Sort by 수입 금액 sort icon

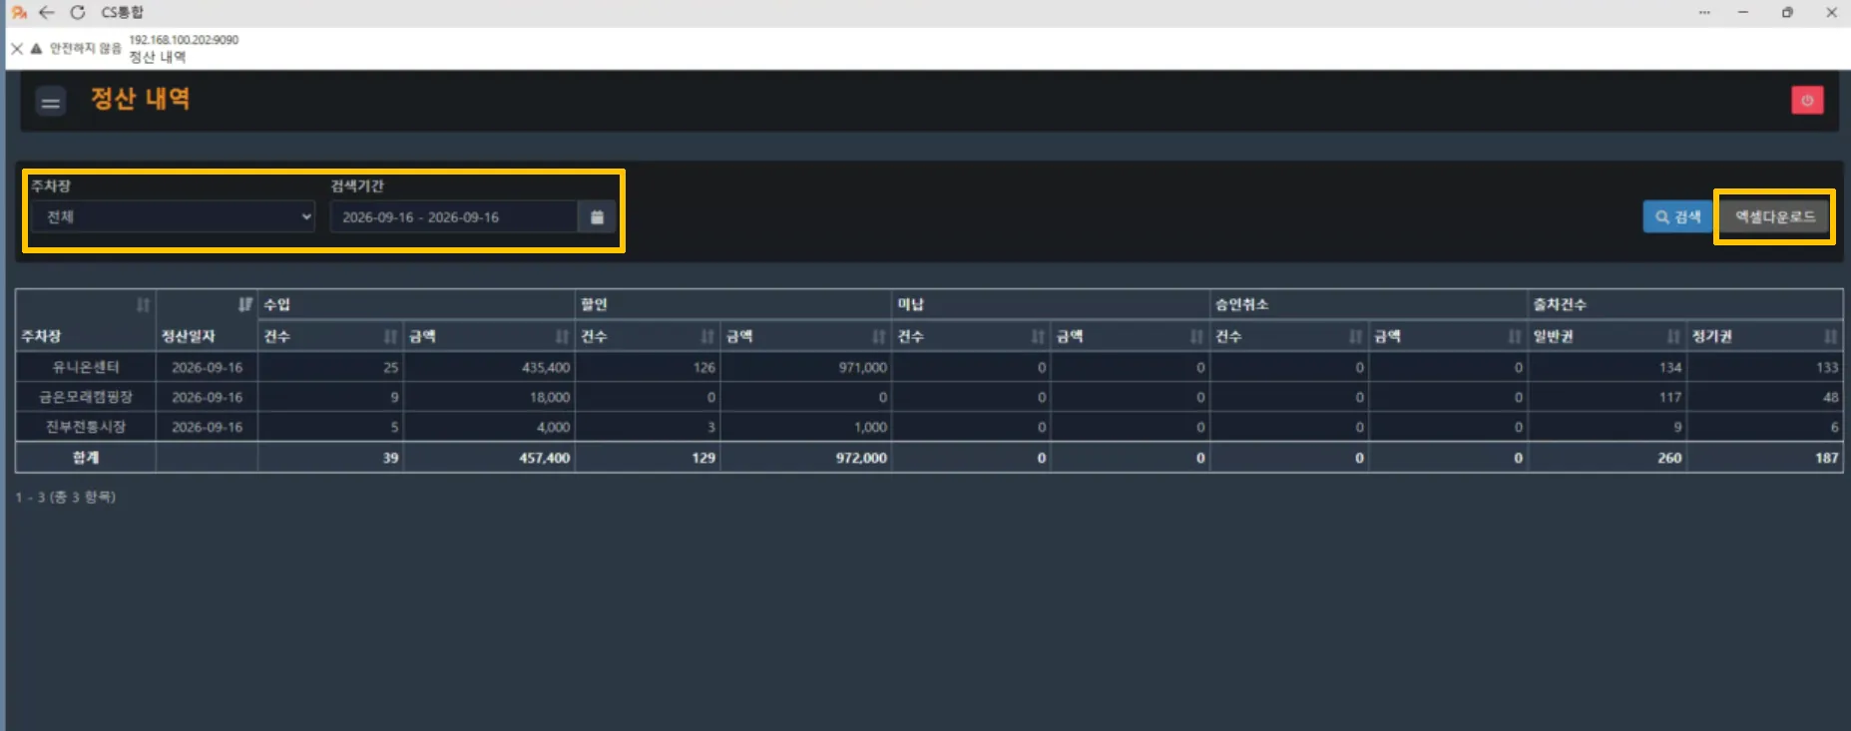[562, 336]
